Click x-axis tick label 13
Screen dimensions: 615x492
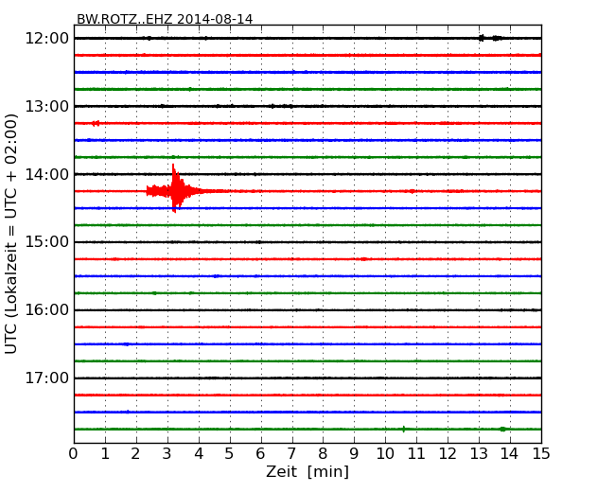479,453
